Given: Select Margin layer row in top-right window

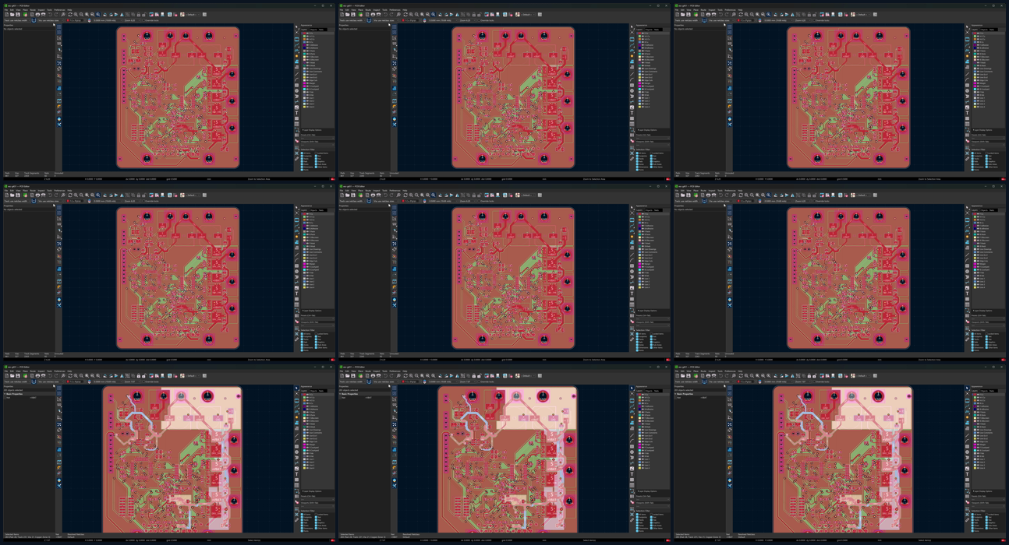Looking at the screenshot, I should click(x=988, y=83).
